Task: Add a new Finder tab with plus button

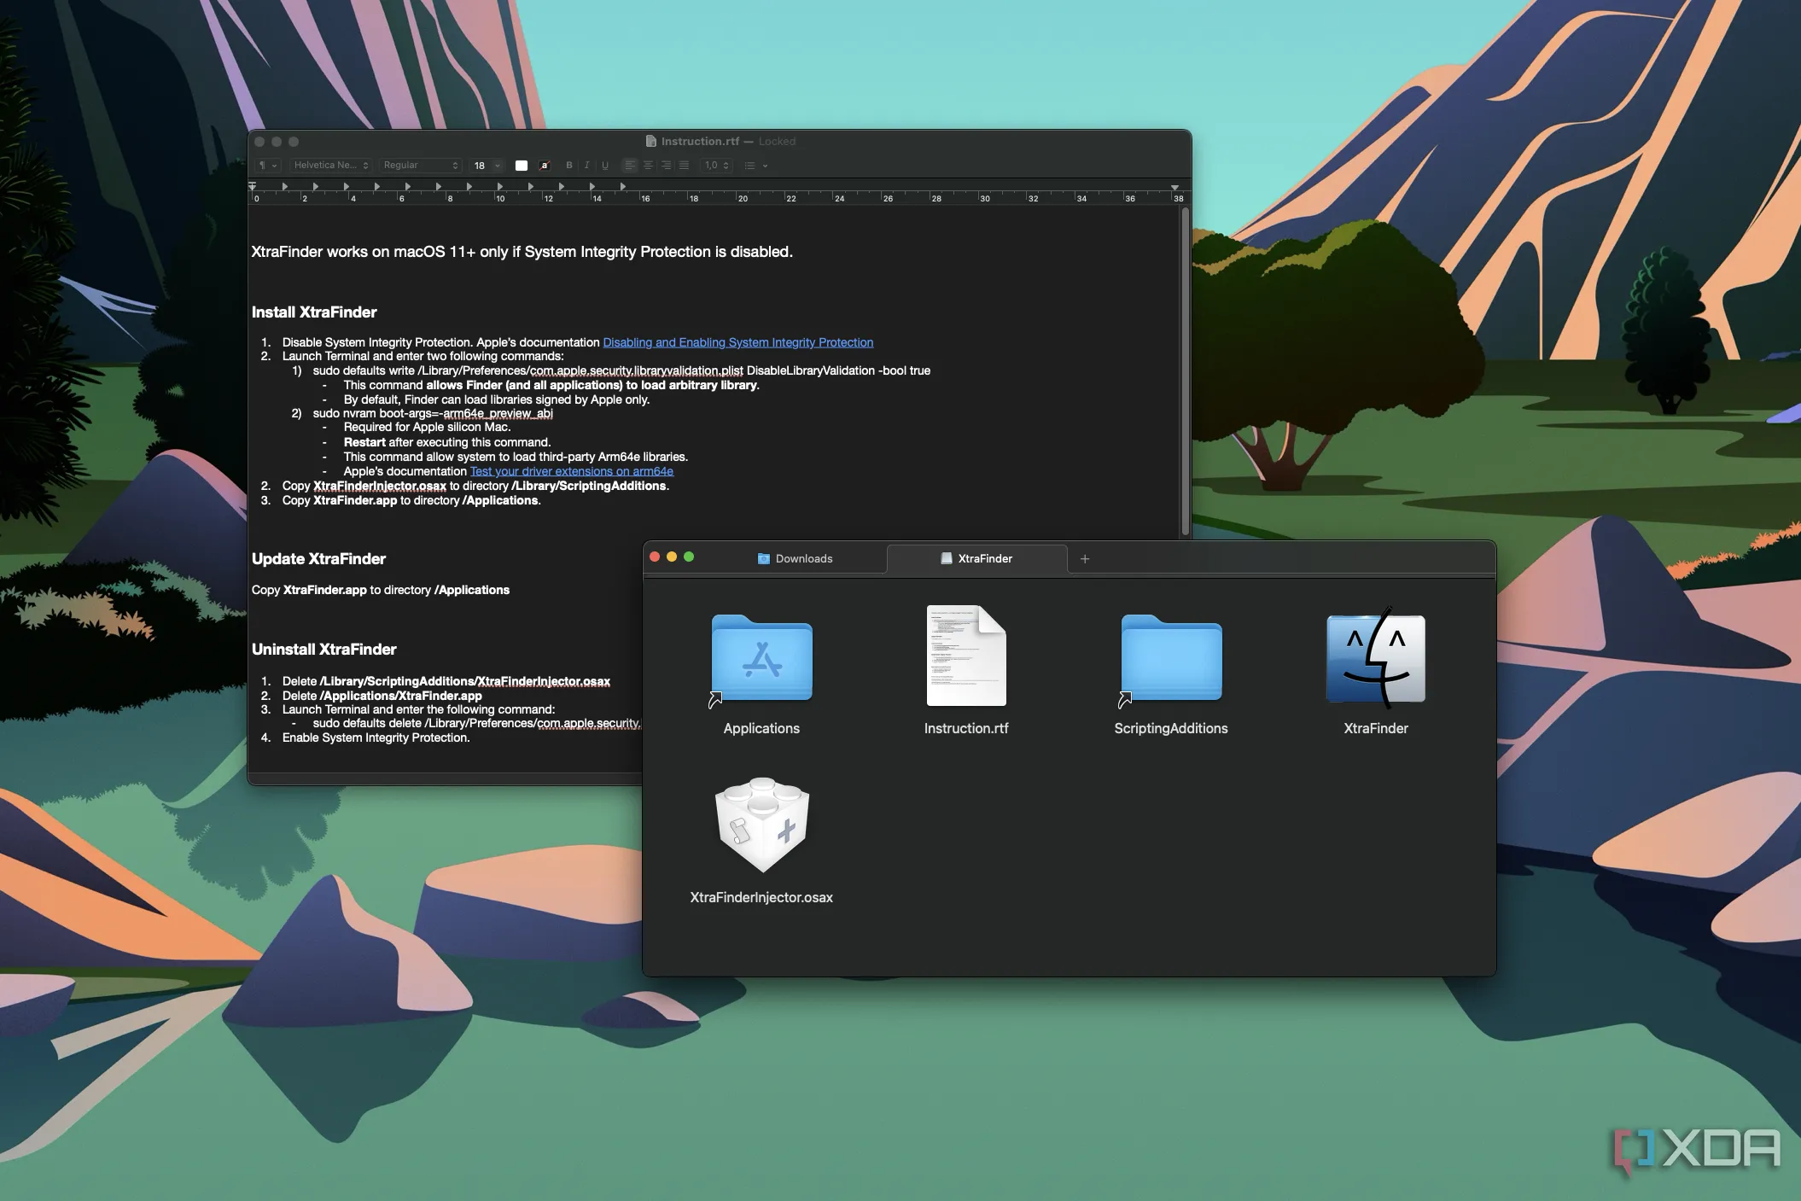Action: click(1085, 559)
